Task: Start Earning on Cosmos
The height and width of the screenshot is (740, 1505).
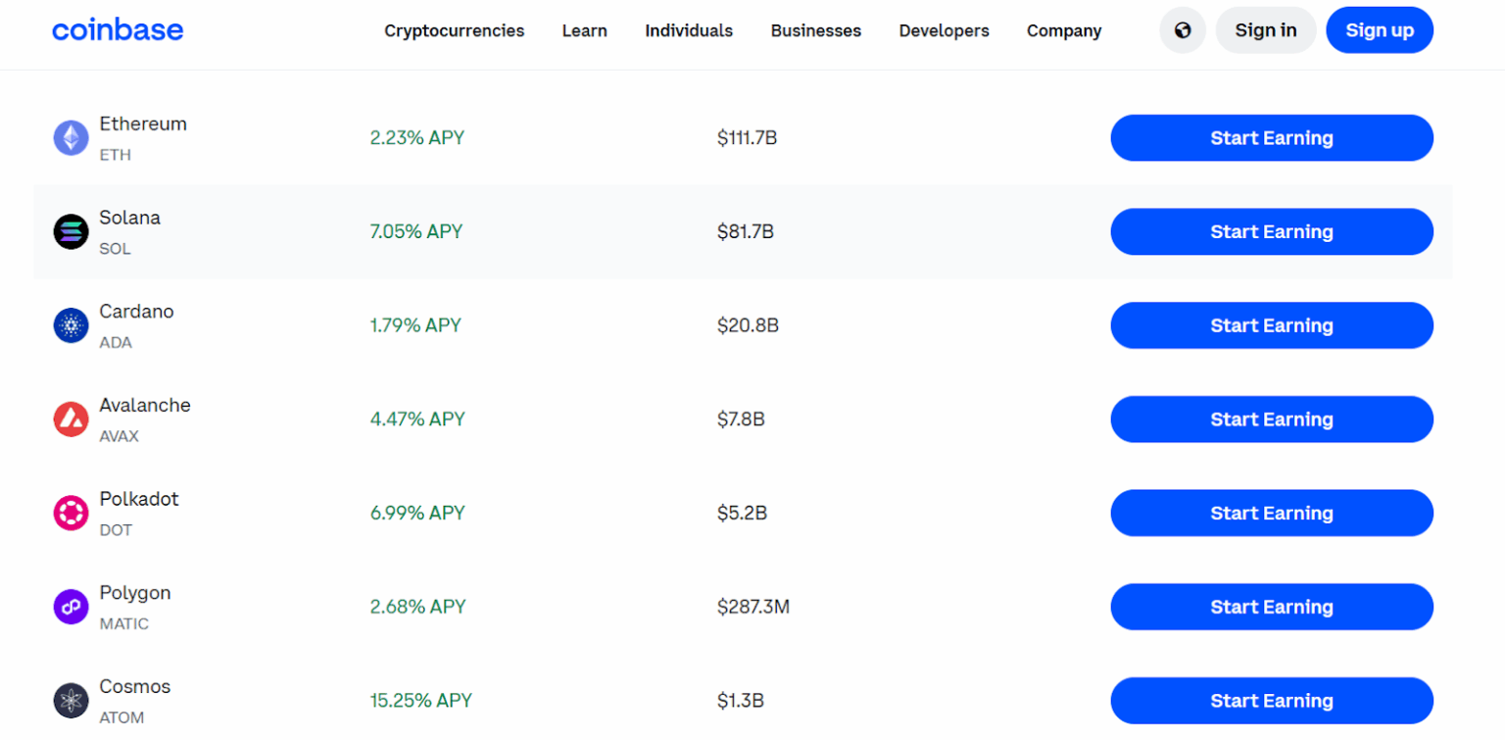Action: pos(1271,701)
